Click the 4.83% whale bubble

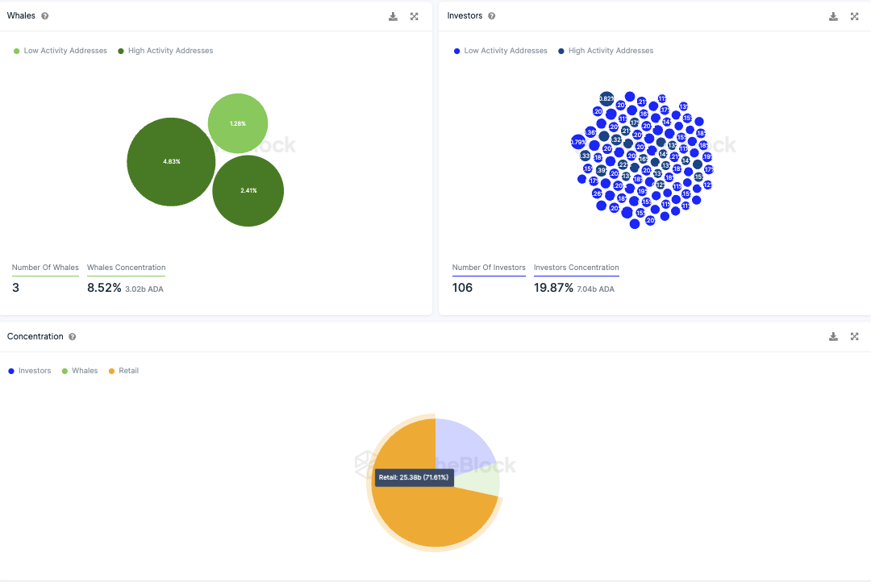pos(171,161)
